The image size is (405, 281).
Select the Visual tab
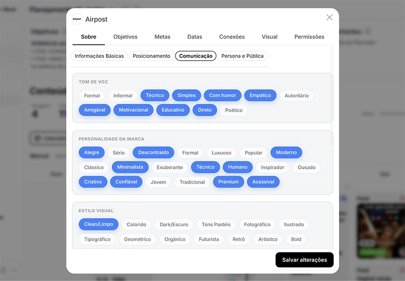[270, 37]
